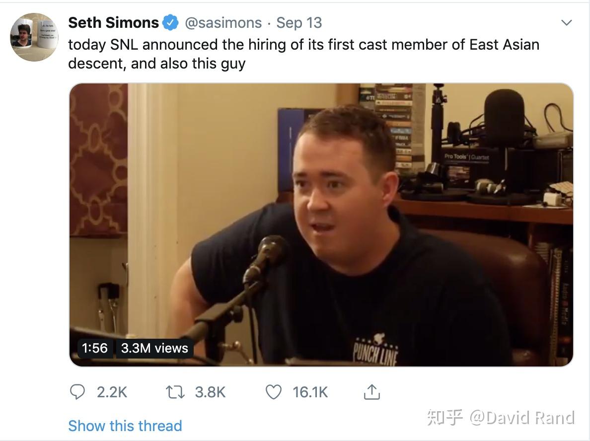Open the Sep 13 timestamp link

[x=299, y=22]
